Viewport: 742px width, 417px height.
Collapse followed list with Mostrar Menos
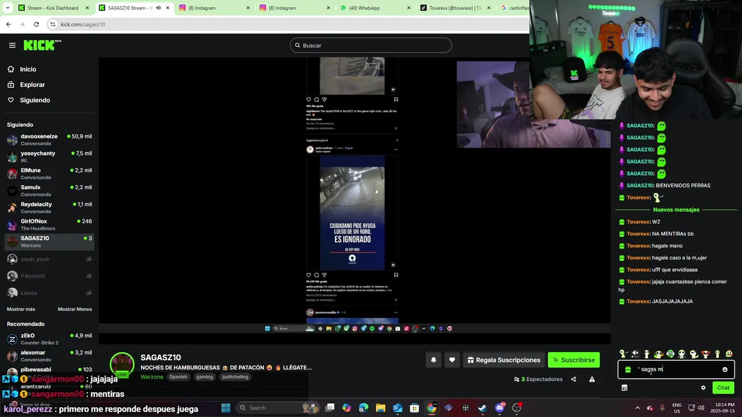click(75, 309)
